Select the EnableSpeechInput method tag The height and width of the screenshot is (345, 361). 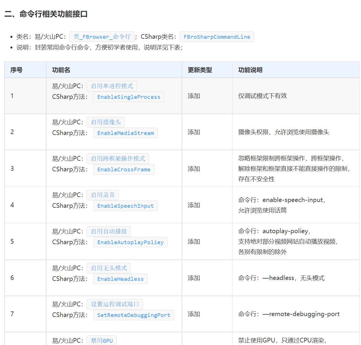[125, 206]
